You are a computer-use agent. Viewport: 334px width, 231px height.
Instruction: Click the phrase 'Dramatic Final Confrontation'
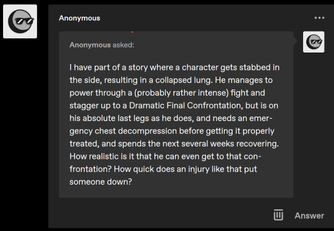tap(186, 106)
